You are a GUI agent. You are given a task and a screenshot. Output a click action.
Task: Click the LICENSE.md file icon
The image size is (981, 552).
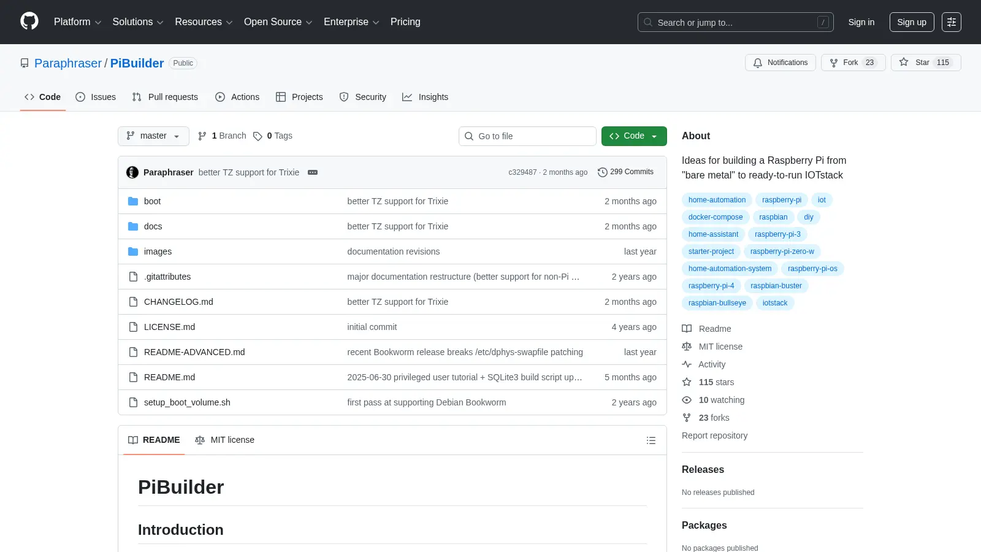[133, 327]
